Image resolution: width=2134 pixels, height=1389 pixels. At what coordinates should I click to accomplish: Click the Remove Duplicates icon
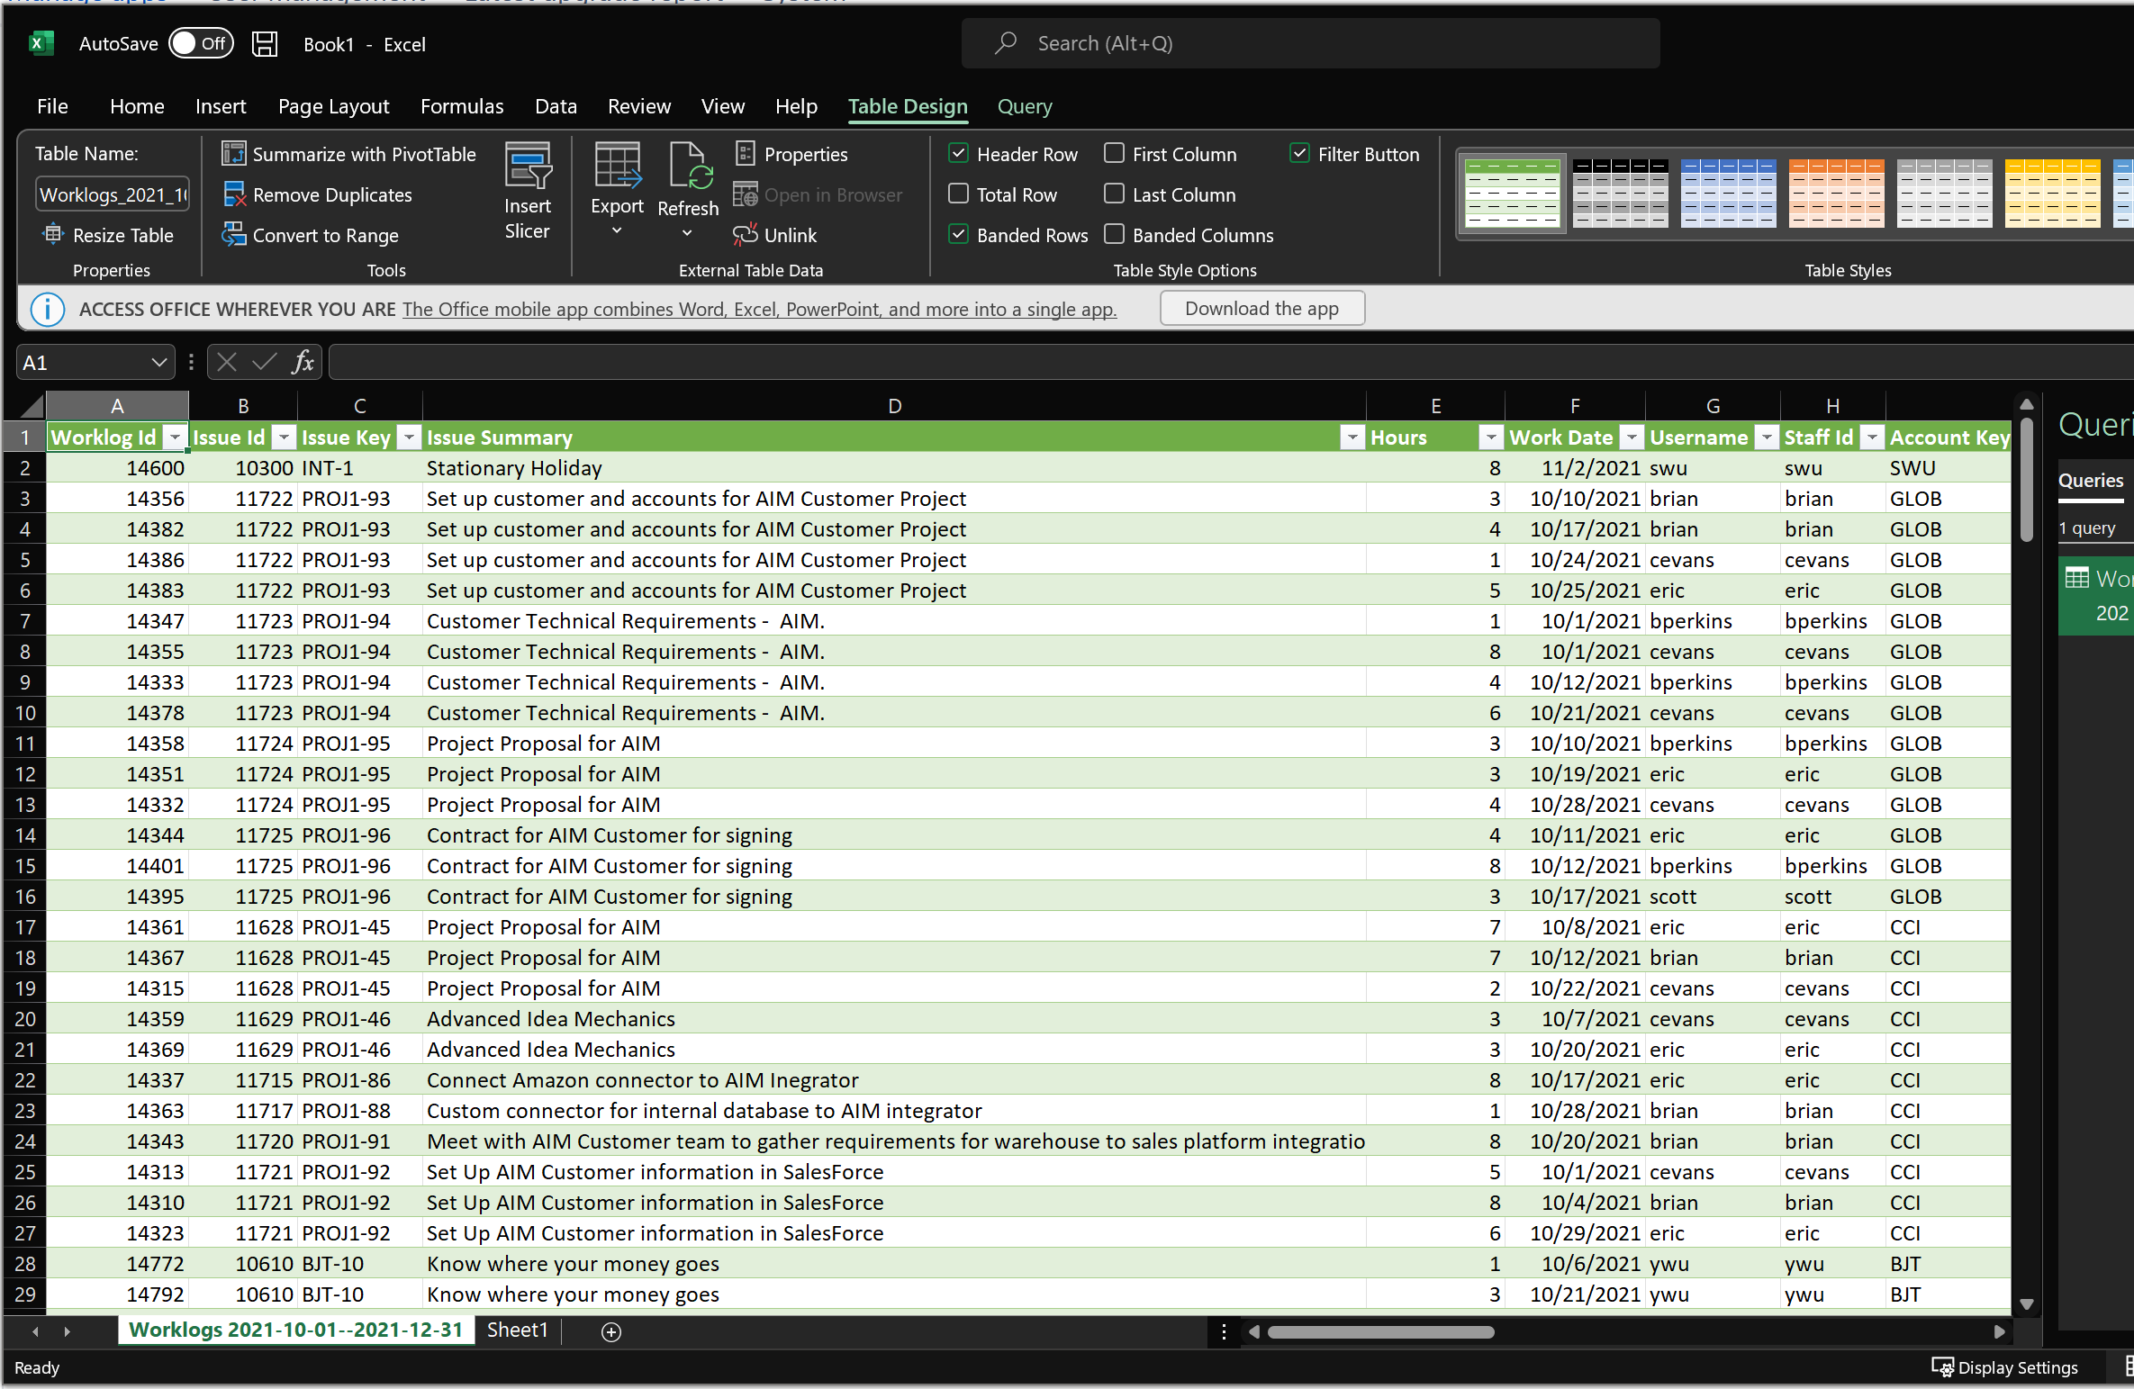tap(233, 194)
